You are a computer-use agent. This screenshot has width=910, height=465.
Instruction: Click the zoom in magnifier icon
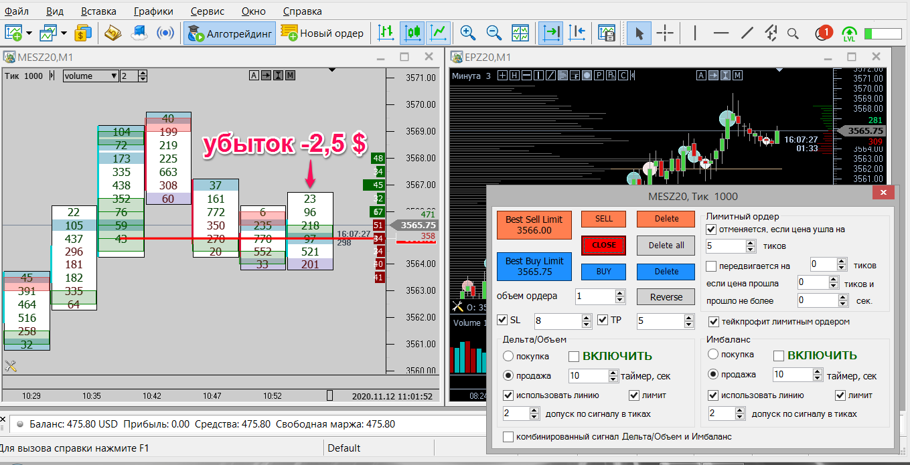[x=467, y=33]
